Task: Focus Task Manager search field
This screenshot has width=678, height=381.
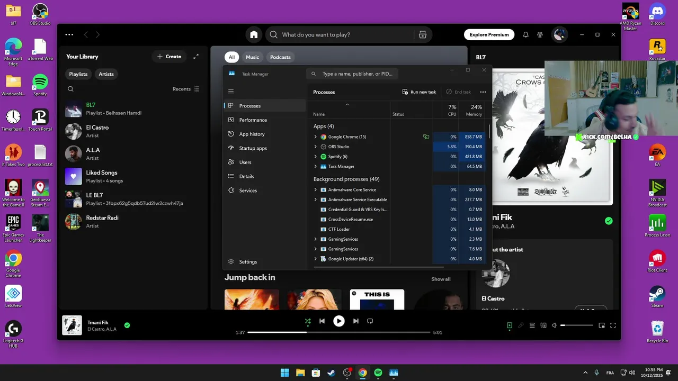Action: [352, 74]
